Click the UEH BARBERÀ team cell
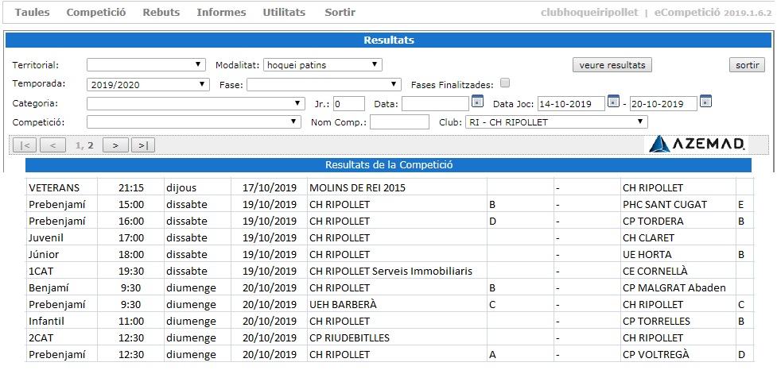777x370 pixels. (397, 305)
